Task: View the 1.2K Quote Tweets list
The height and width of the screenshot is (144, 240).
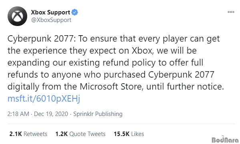Action: [80, 134]
